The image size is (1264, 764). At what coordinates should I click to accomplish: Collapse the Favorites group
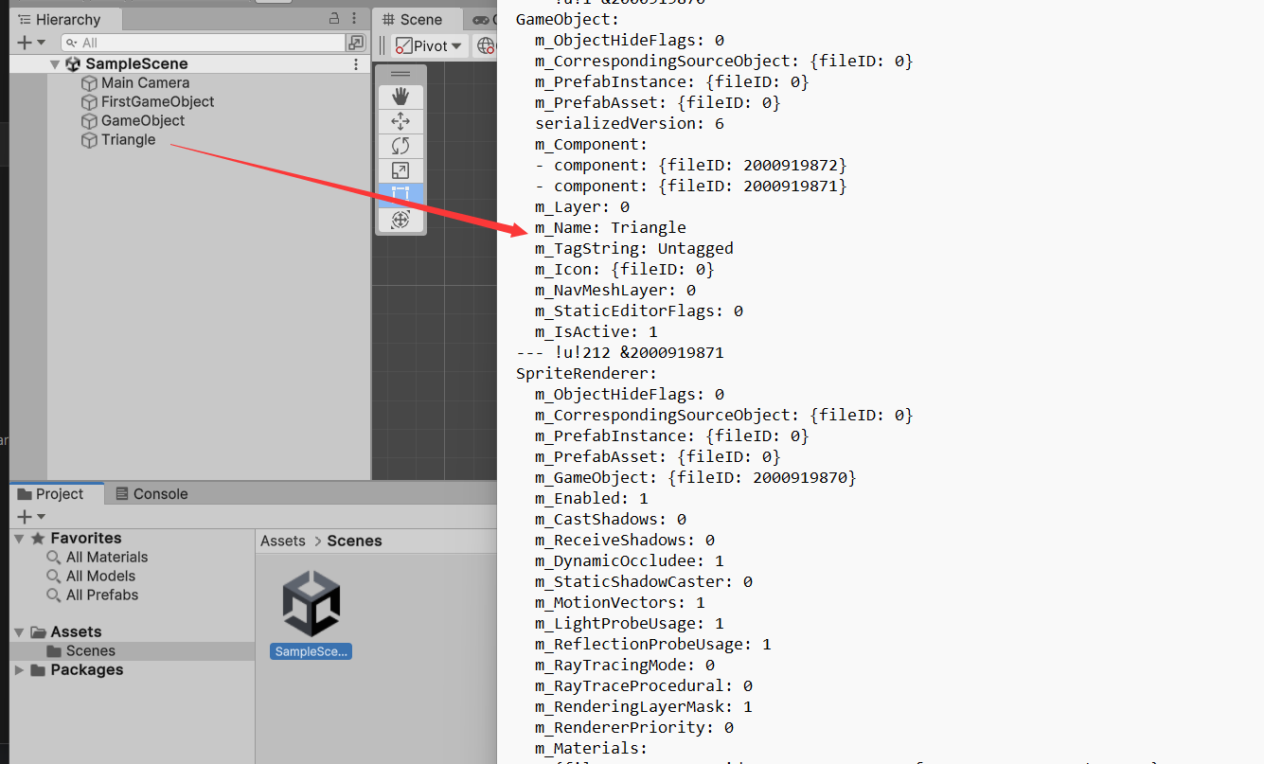pos(20,538)
